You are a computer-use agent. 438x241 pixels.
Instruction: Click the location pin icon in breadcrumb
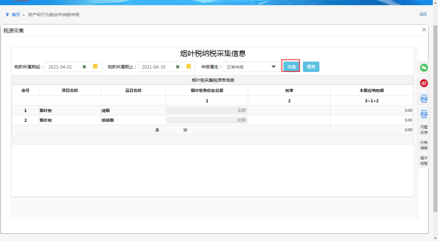click(x=7, y=15)
